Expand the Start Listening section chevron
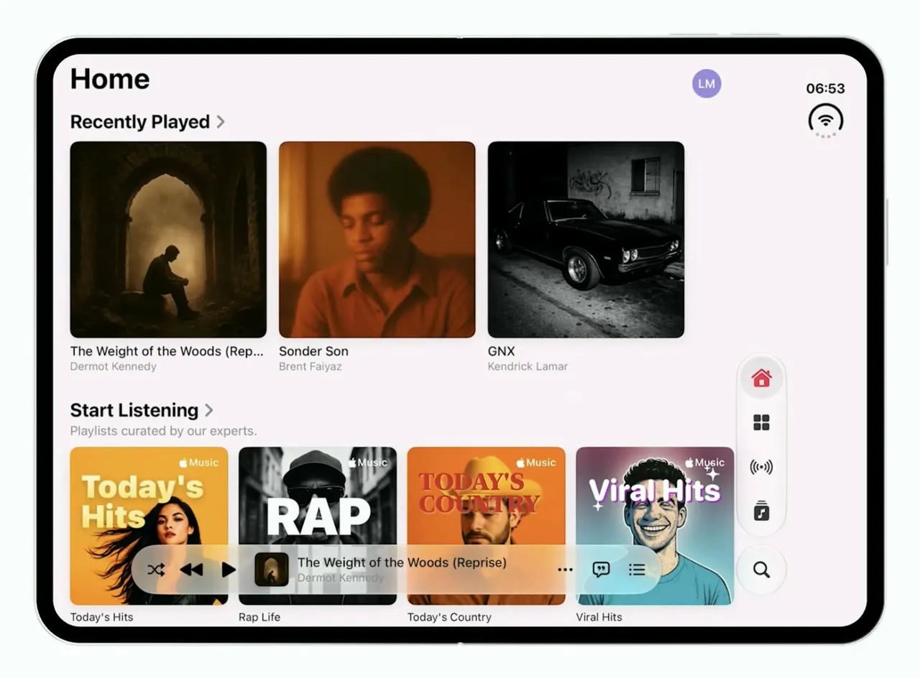The image size is (920, 678). coord(209,410)
